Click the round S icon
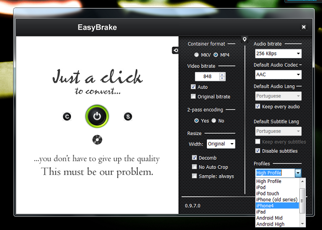The width and height of the screenshot is (322, 230). click(x=128, y=117)
